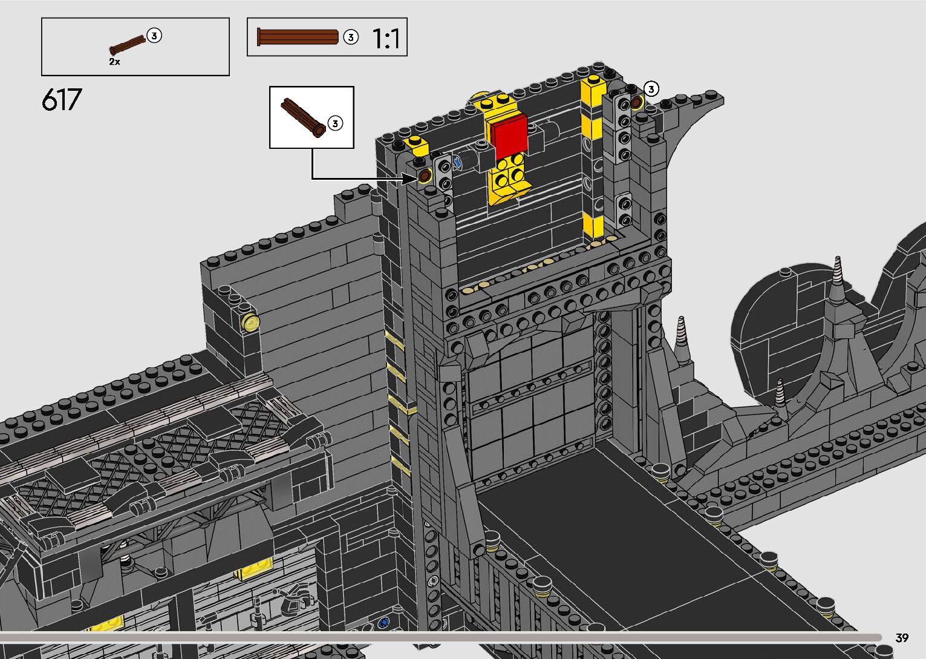Click the 2x quantity label

point(114,62)
